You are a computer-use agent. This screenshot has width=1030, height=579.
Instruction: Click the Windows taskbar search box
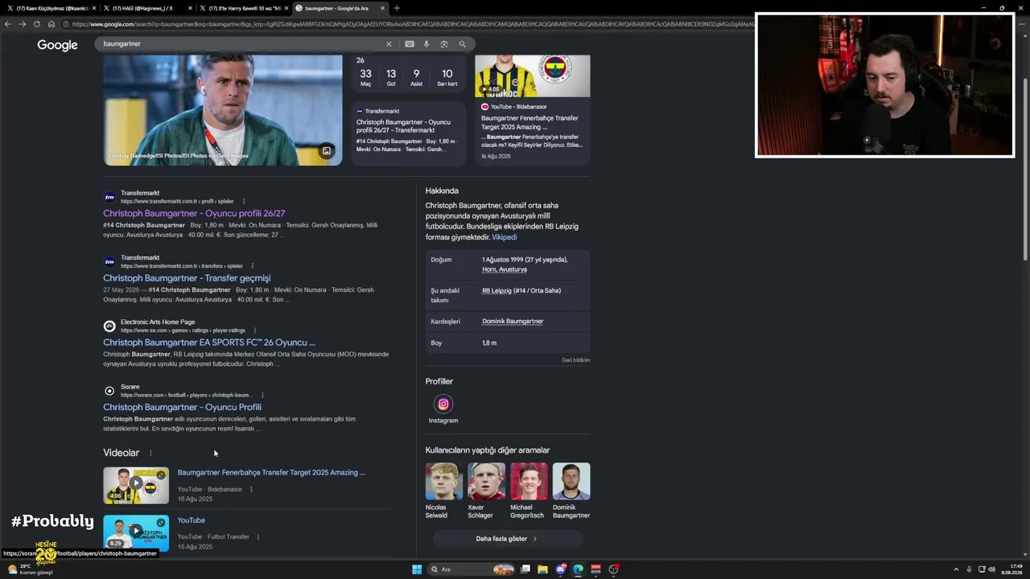(472, 569)
